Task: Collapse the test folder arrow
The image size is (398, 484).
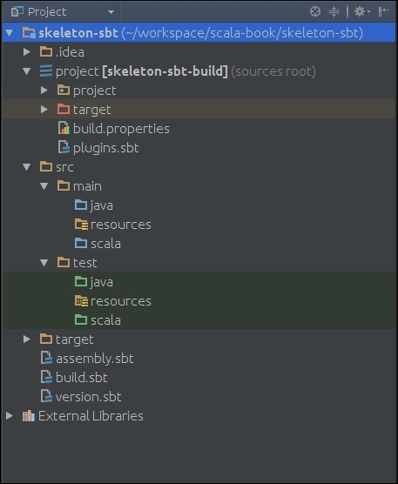Action: tap(44, 263)
